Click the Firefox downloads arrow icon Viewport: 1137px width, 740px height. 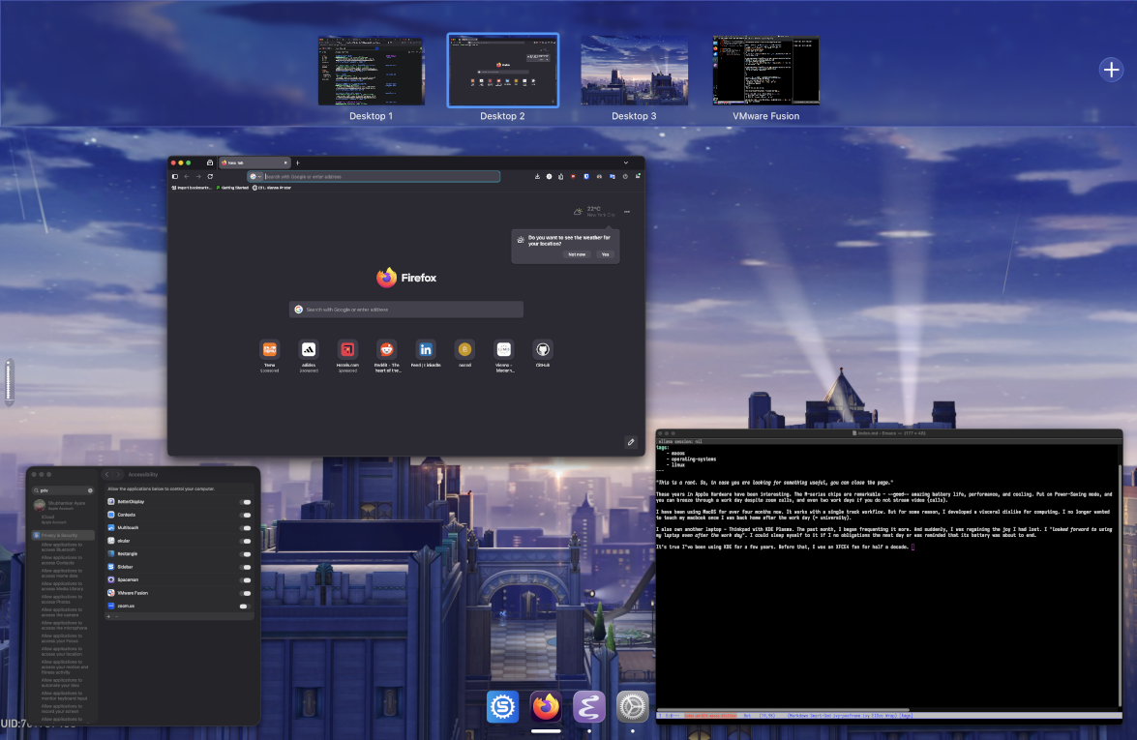point(537,176)
